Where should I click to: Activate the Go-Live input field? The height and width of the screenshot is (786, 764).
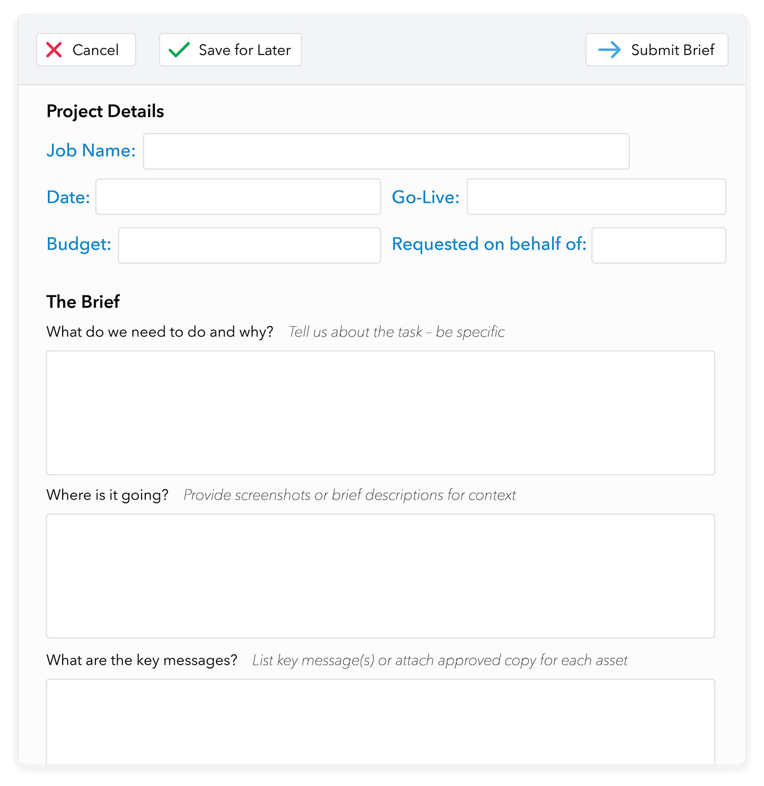[x=596, y=197]
